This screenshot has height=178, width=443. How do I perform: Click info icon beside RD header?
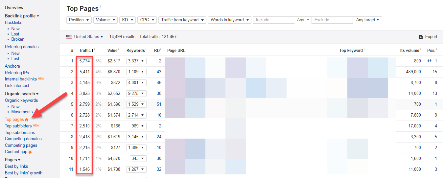pyautogui.click(x=161, y=50)
